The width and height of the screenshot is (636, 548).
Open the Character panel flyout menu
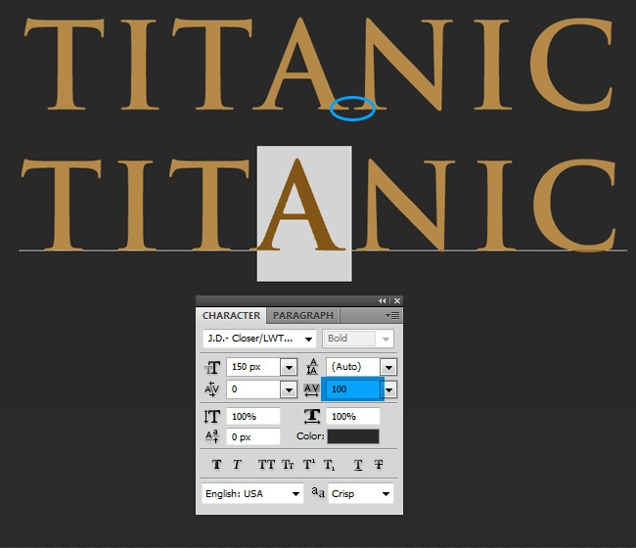click(392, 315)
